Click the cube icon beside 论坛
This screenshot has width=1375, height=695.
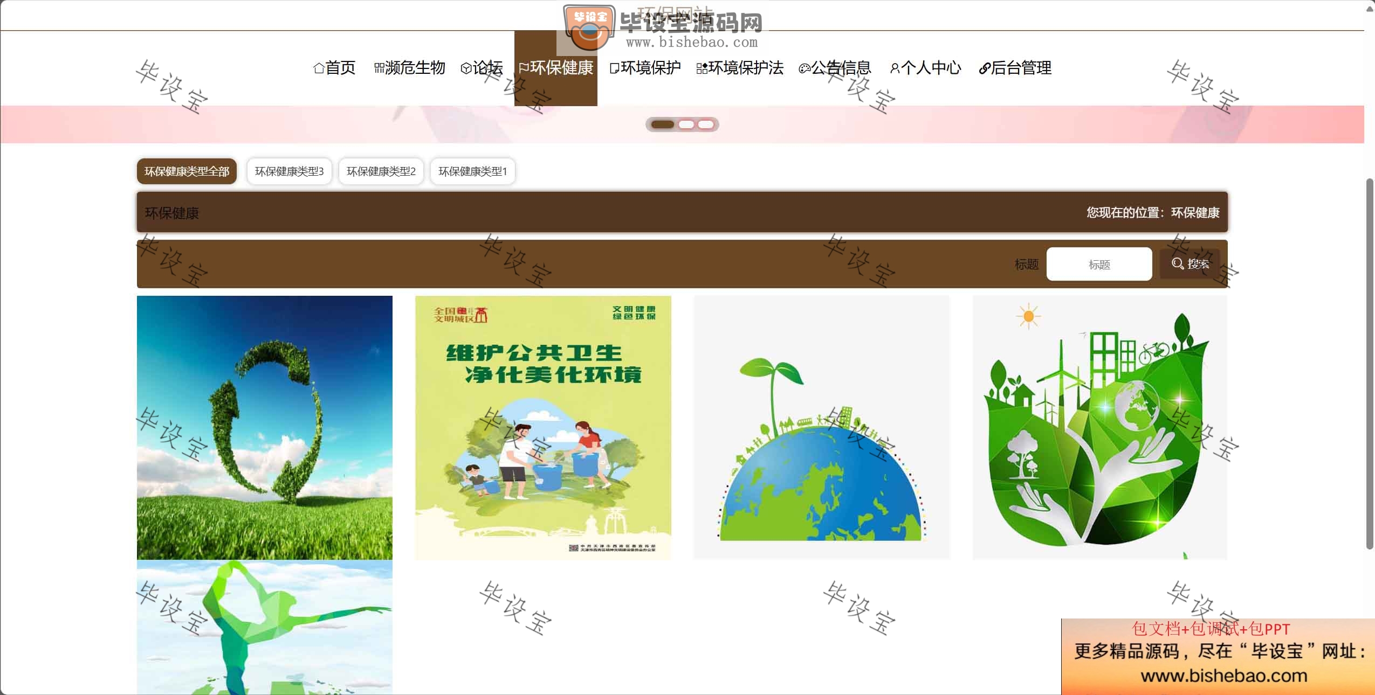click(466, 68)
